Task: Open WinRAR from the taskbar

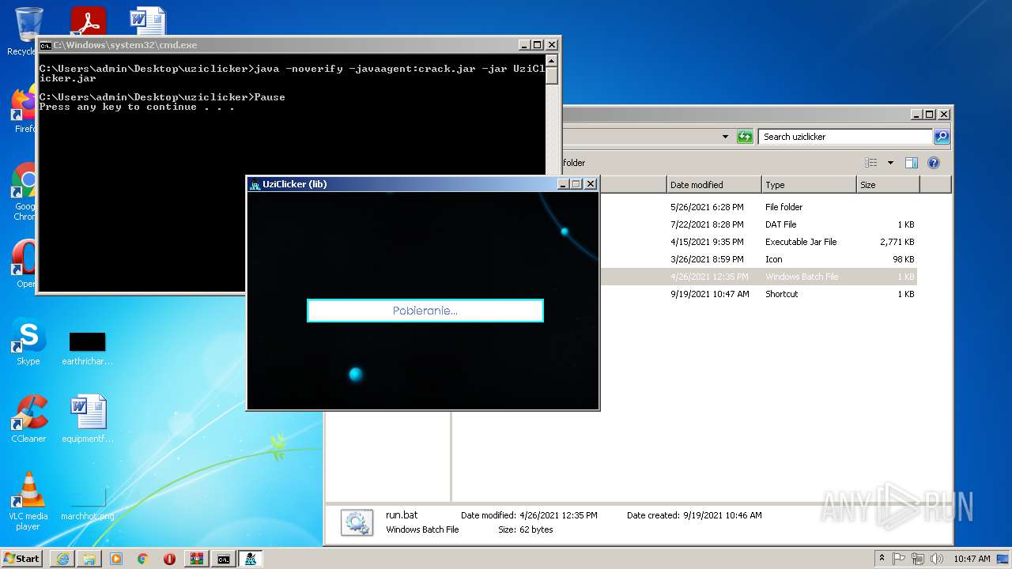Action: click(197, 559)
